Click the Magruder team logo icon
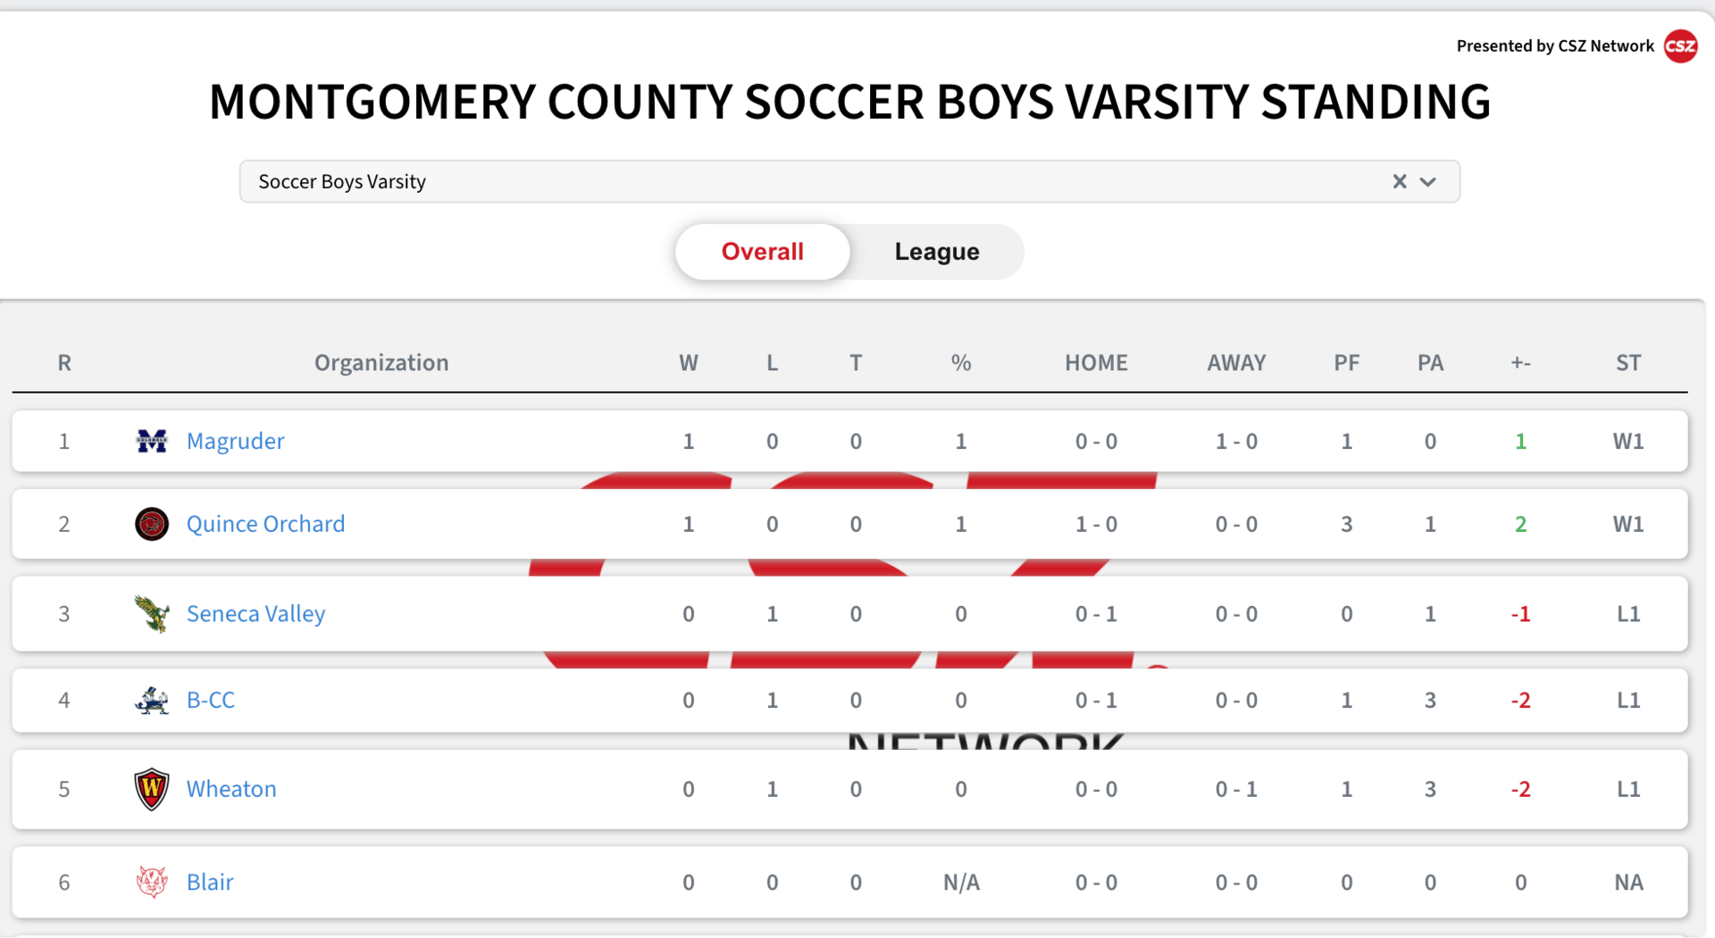Screen dimensions: 1715x938 (x=151, y=441)
